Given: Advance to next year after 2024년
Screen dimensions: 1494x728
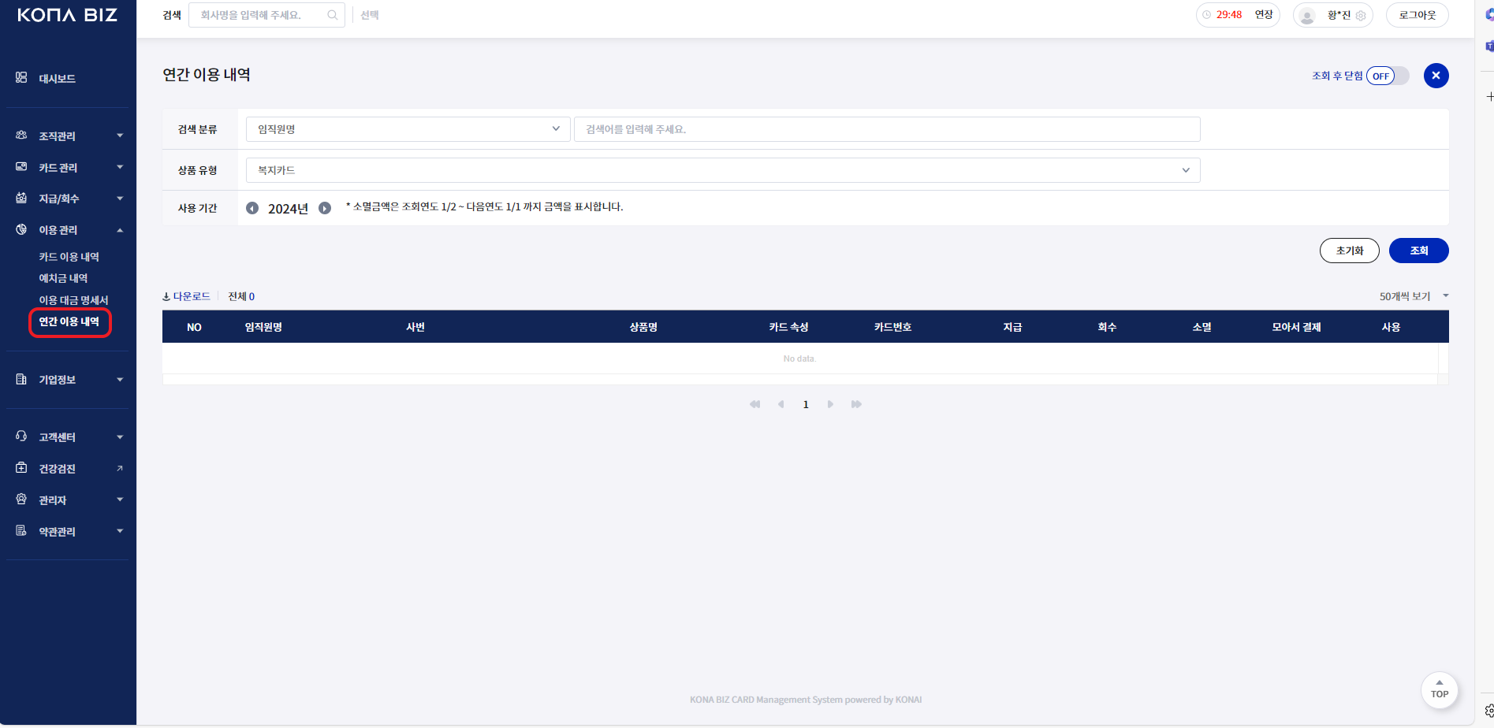Looking at the screenshot, I should (325, 208).
